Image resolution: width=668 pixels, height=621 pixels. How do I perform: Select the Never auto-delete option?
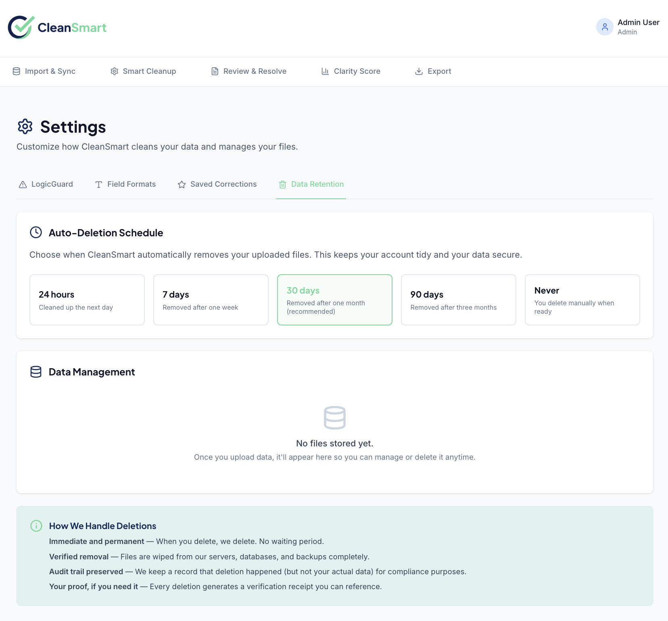582,300
